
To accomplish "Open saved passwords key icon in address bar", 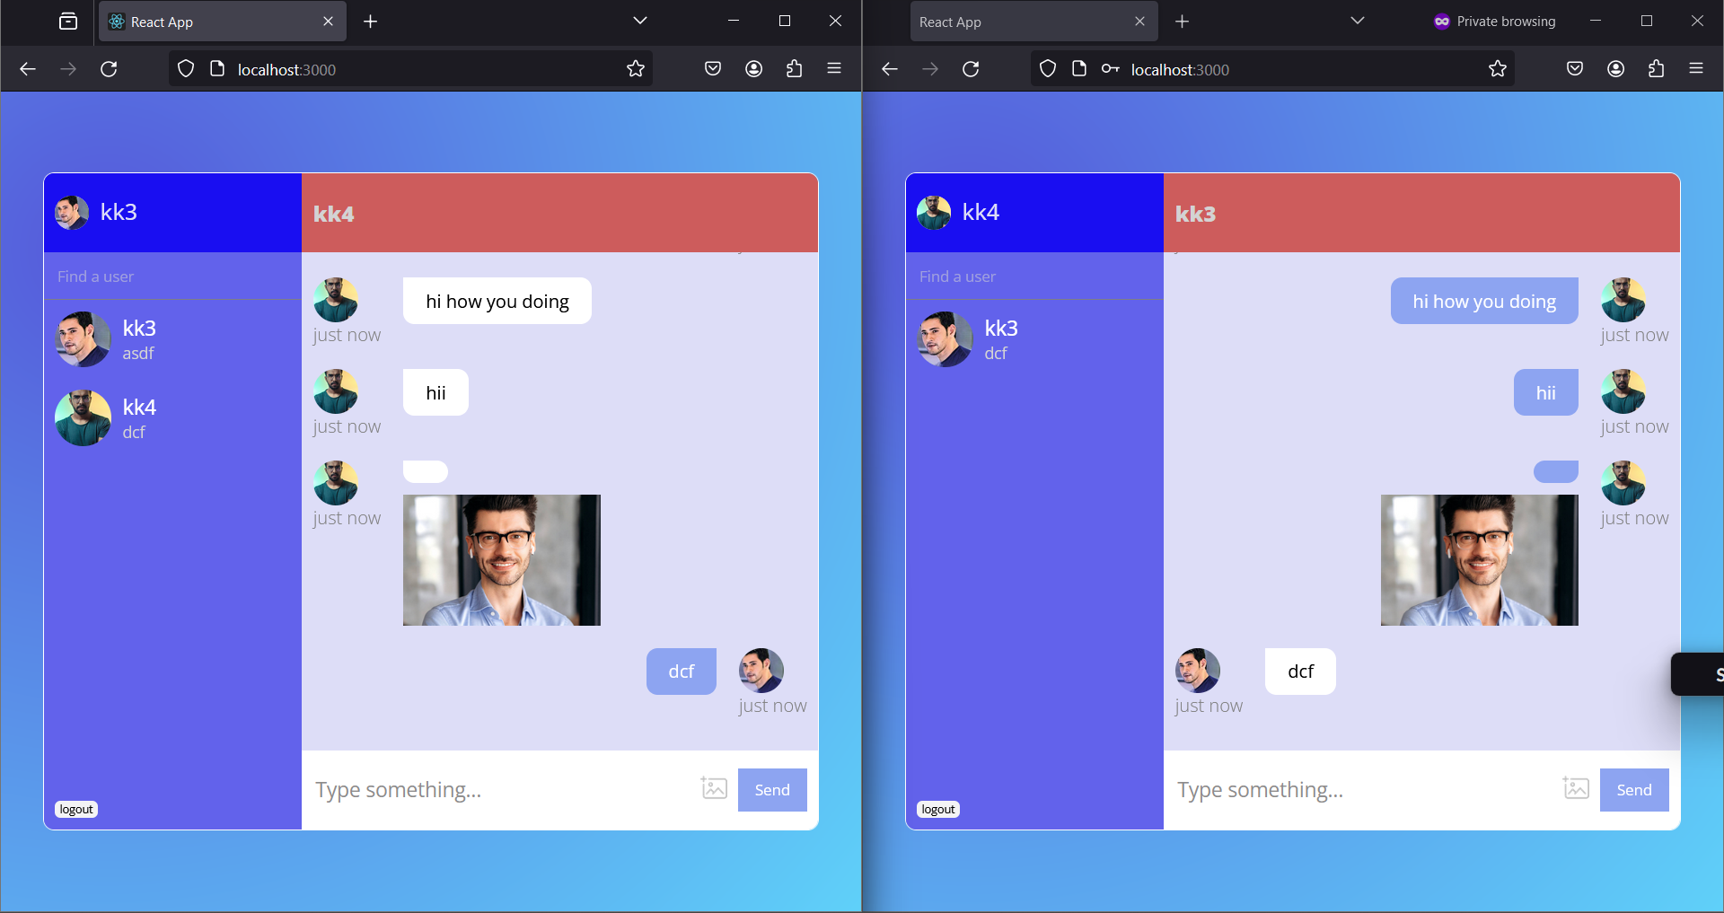I will pos(1110,69).
